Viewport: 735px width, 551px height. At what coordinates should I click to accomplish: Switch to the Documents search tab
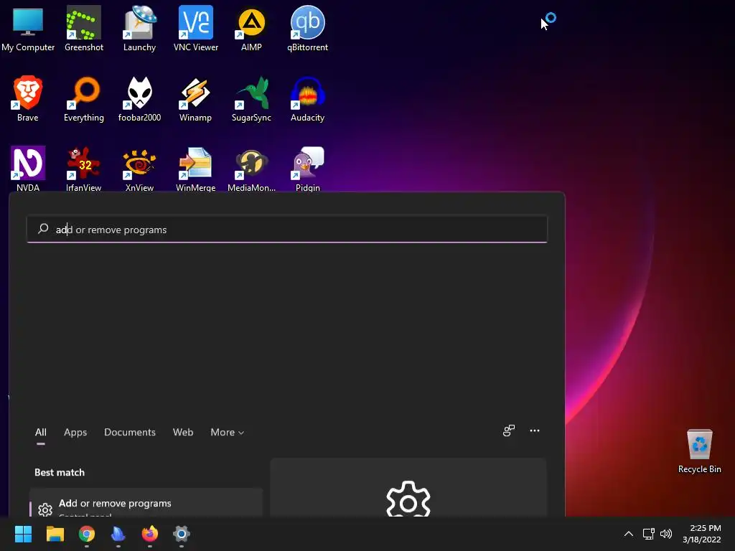coord(130,432)
